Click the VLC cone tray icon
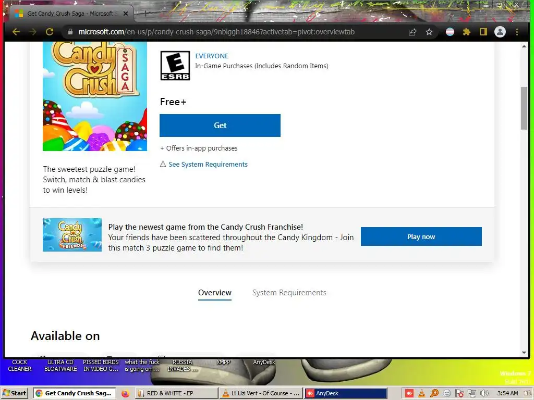Image resolution: width=534 pixels, height=400 pixels. click(421, 394)
